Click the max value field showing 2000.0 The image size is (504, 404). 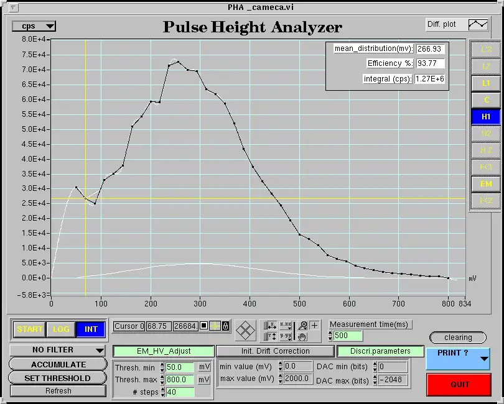298,379
